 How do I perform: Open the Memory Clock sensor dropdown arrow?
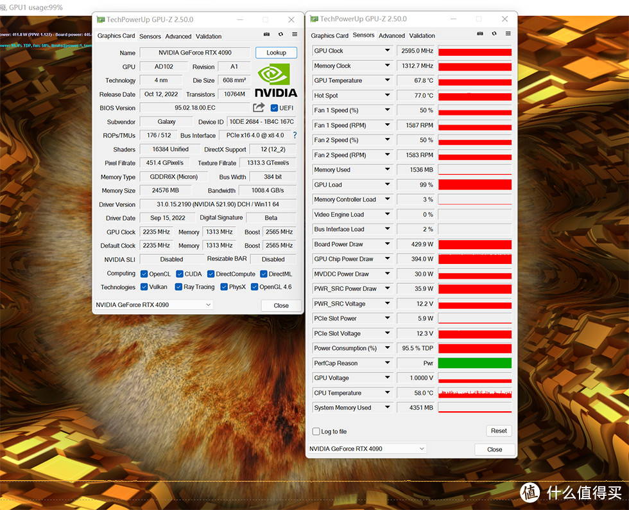click(387, 66)
